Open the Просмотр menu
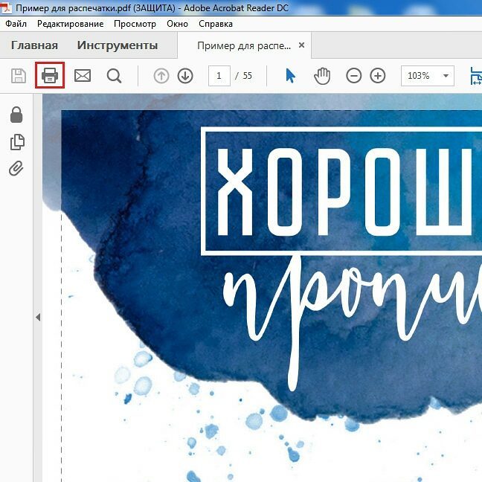The width and height of the screenshot is (482, 482). (x=135, y=24)
